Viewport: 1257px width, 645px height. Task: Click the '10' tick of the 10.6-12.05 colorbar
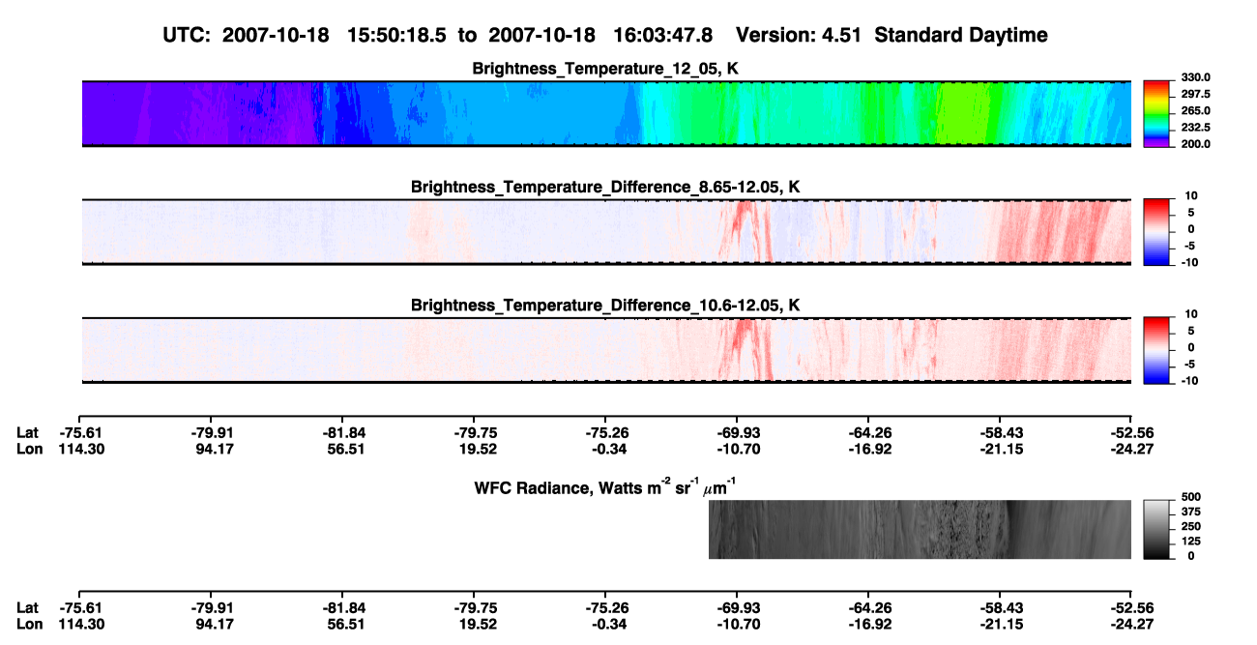(x=1189, y=314)
